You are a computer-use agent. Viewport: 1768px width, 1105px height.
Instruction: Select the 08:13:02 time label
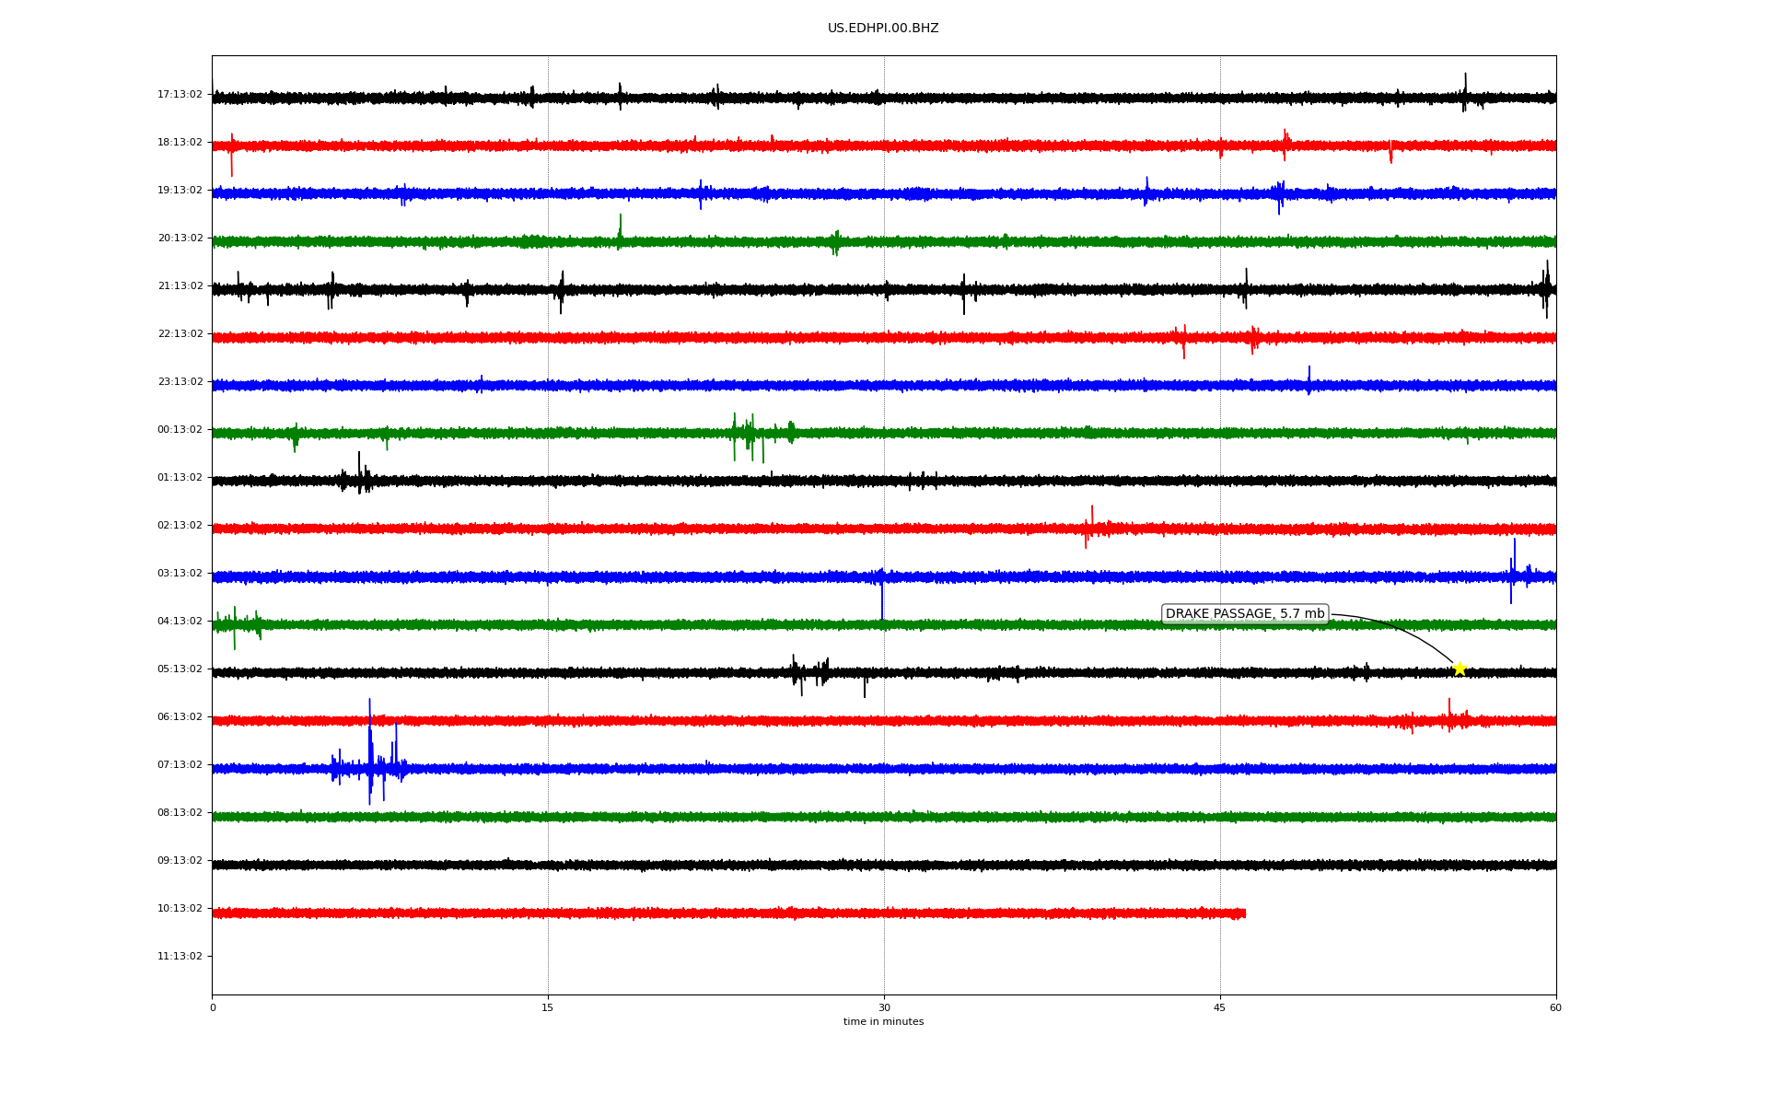point(180,812)
